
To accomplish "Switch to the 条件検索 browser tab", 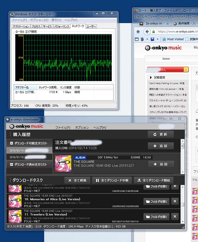I will pyautogui.click(x=185, y=24).
